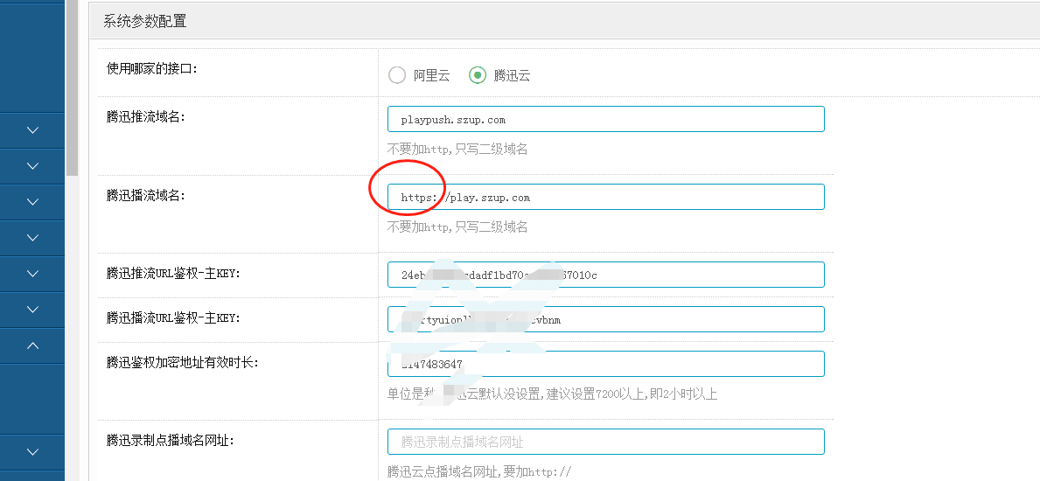The image size is (1040, 481).
Task: Collapse the sidebar section with up-chevron
Action: (x=32, y=345)
